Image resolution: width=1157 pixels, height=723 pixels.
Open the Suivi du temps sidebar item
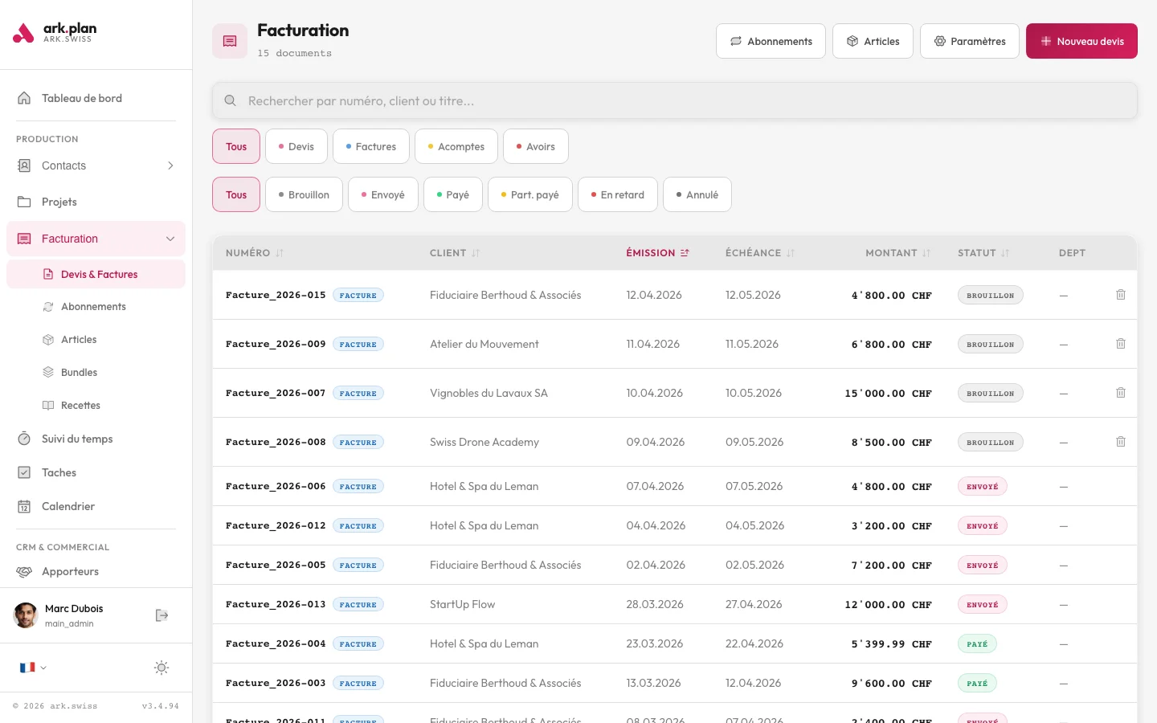click(x=77, y=439)
